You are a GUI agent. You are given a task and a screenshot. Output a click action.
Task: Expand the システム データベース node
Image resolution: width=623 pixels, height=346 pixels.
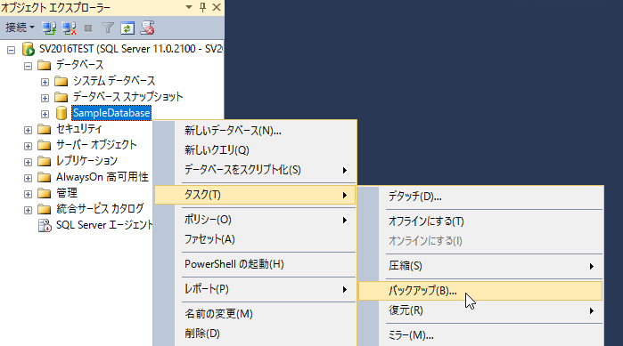[x=45, y=82]
